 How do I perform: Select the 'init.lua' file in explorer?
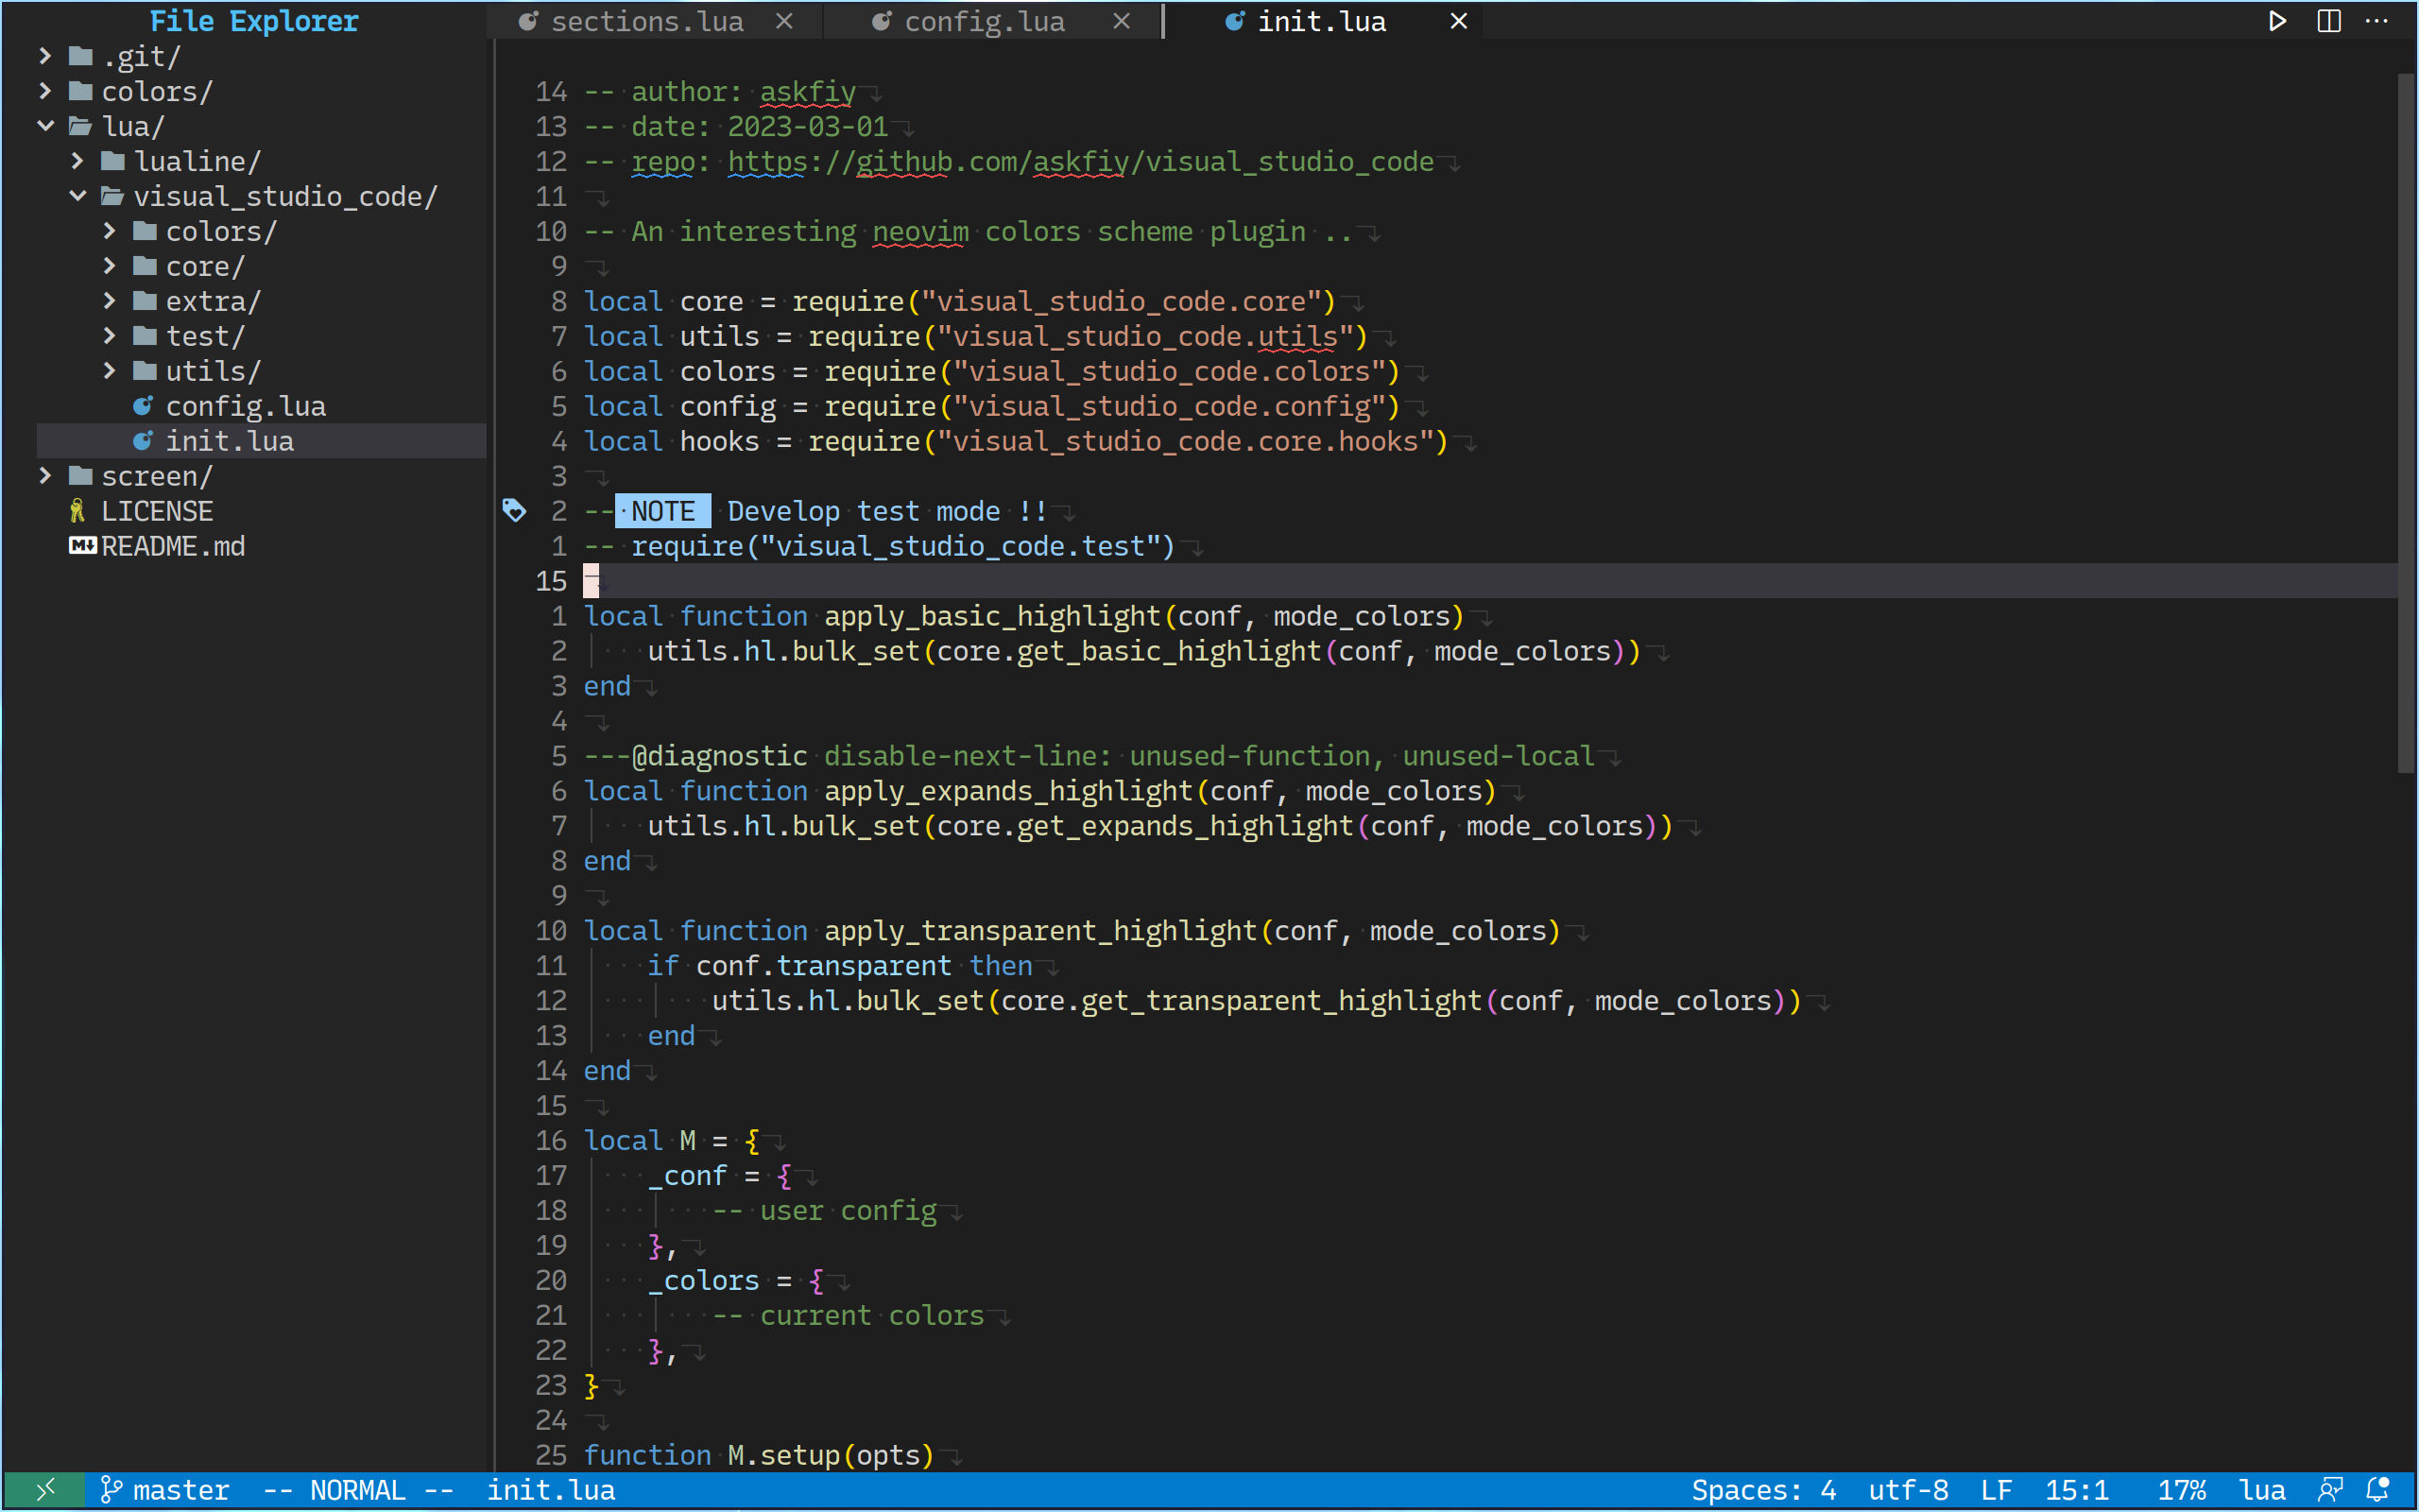tap(232, 440)
